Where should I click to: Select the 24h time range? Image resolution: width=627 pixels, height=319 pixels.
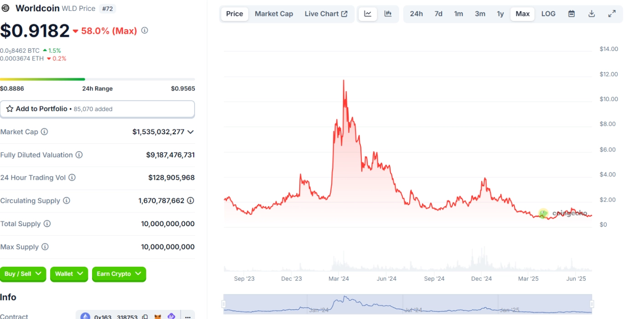[416, 14]
